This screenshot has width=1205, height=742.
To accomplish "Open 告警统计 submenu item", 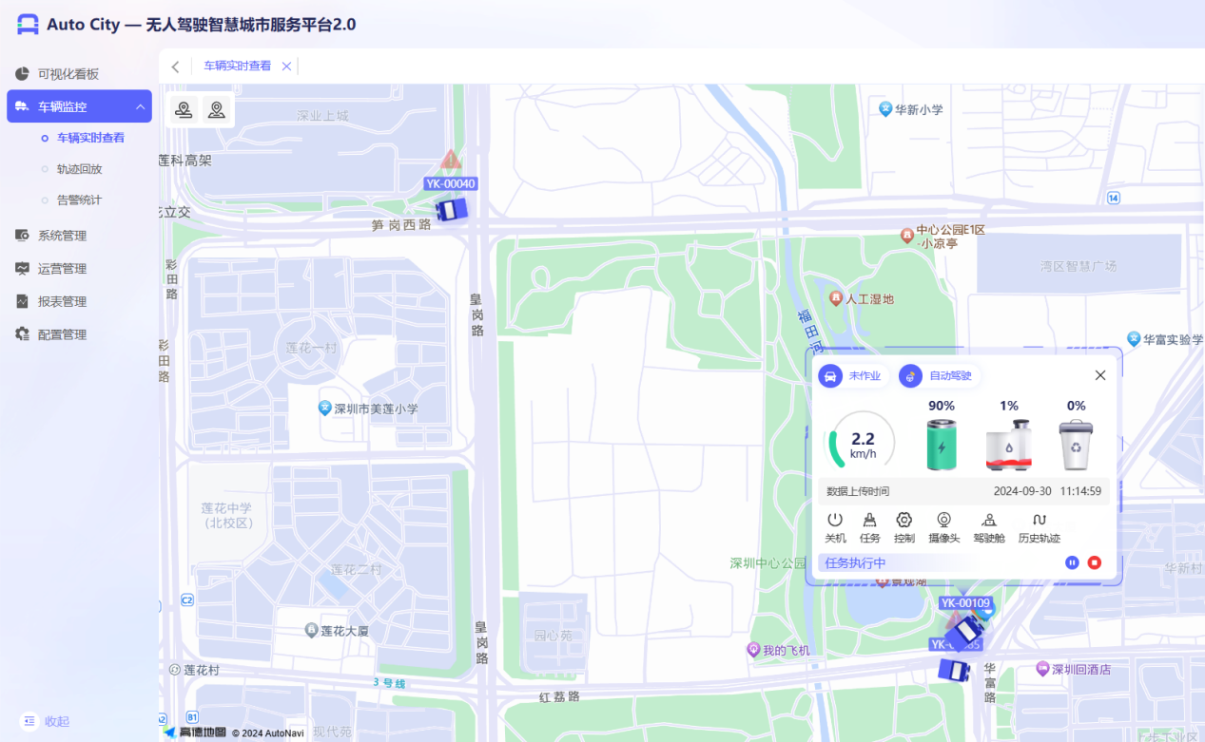I will (79, 200).
